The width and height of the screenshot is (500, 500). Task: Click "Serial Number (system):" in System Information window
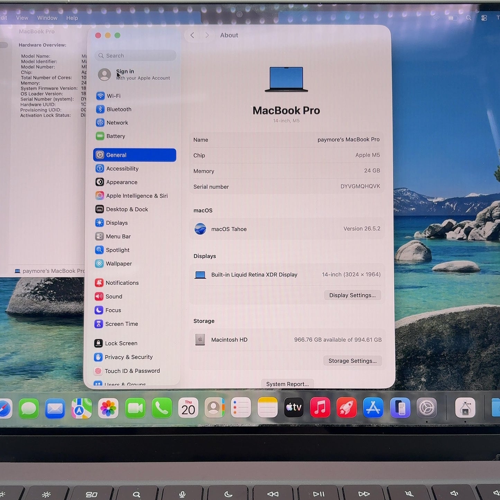click(47, 99)
